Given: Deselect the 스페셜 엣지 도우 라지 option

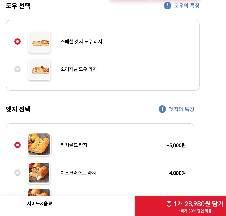Looking at the screenshot, I should [18, 41].
